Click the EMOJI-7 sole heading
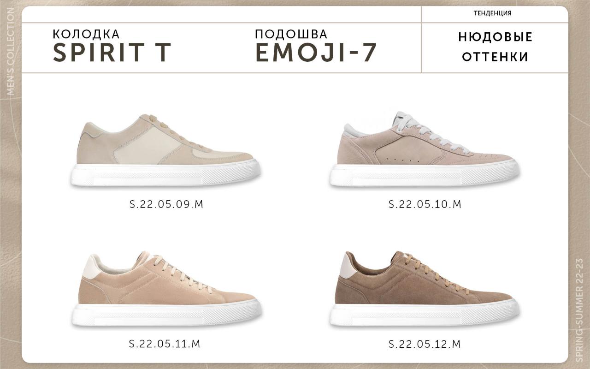The image size is (590, 369). [316, 53]
